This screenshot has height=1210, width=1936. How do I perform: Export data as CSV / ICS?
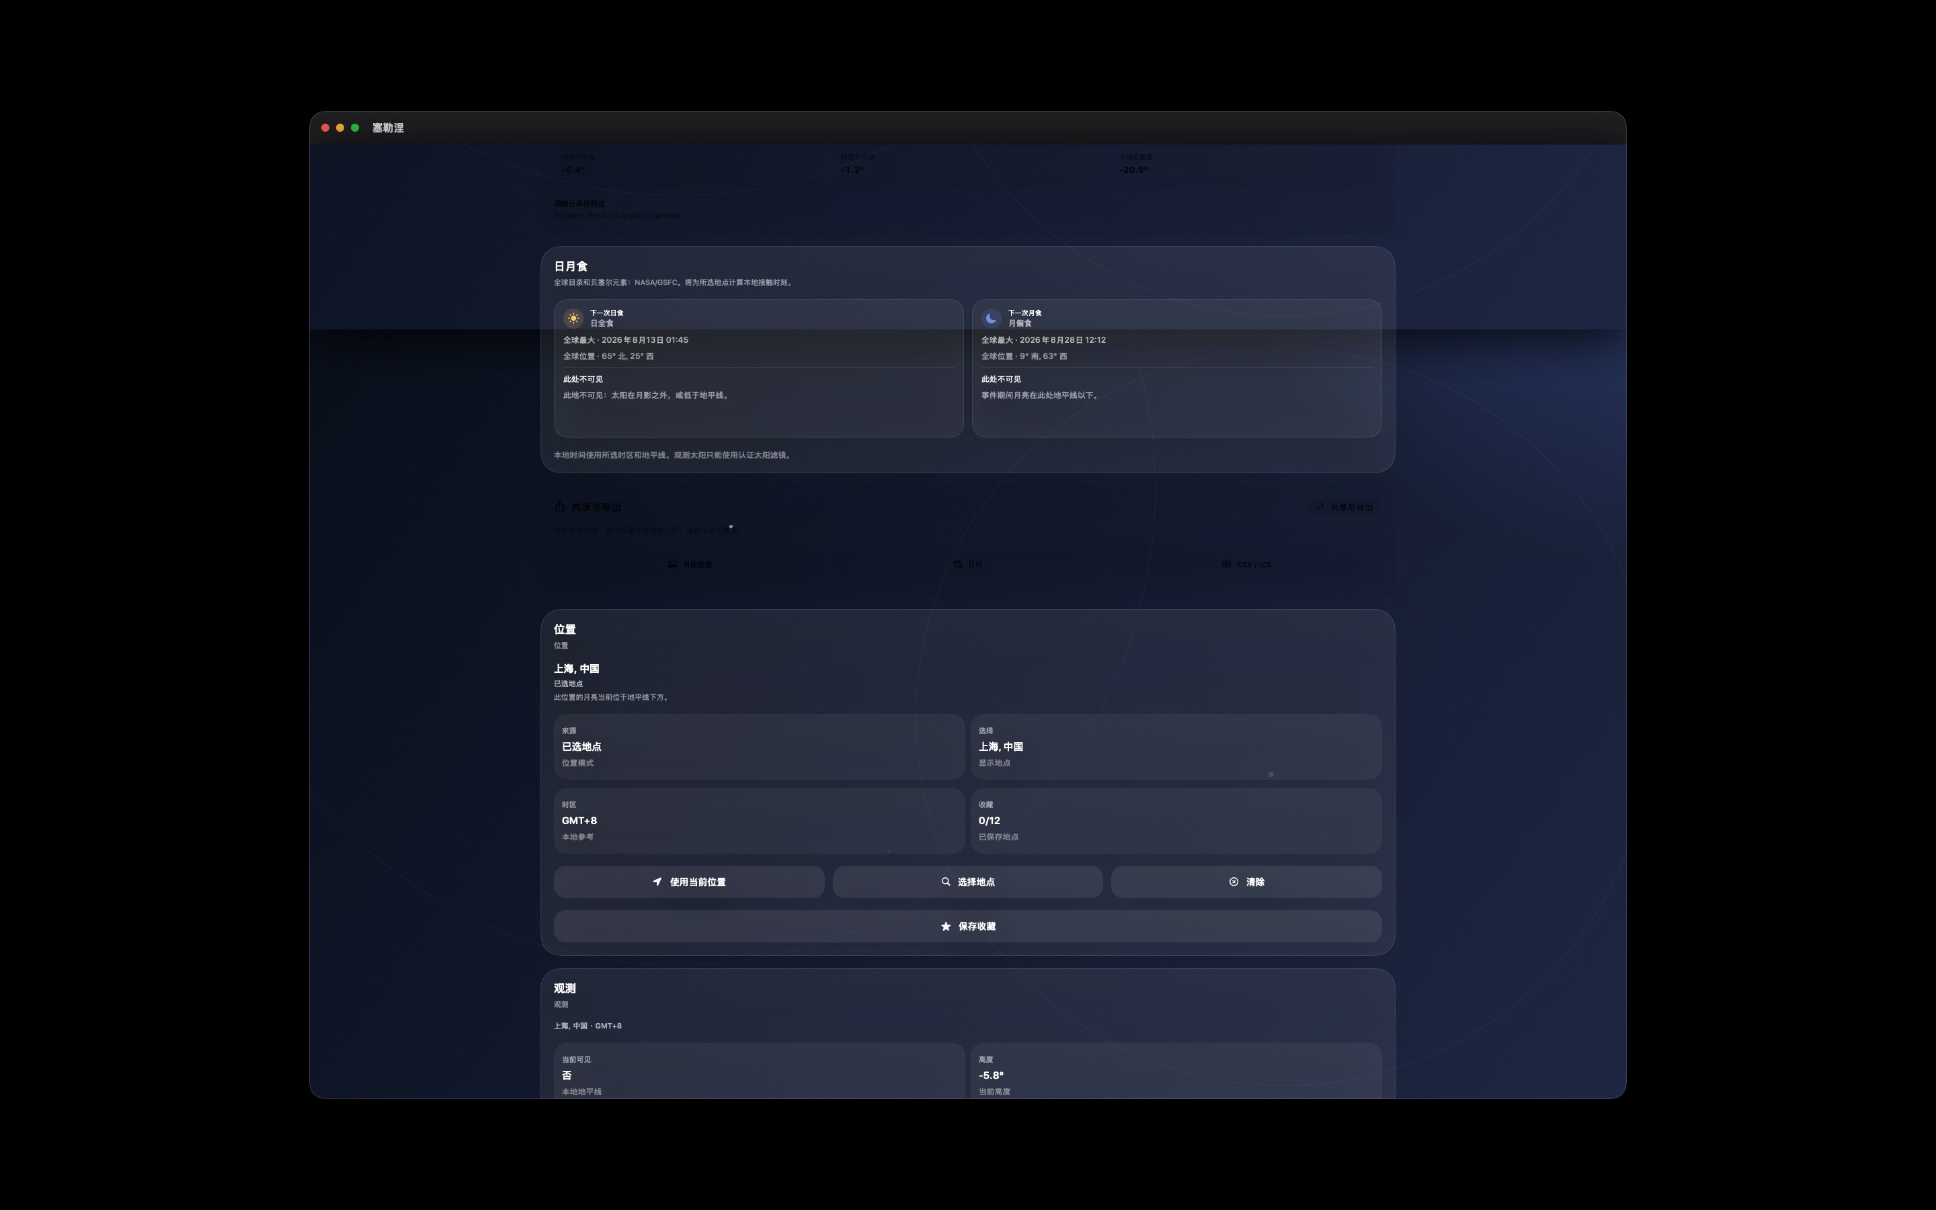pyautogui.click(x=1246, y=564)
